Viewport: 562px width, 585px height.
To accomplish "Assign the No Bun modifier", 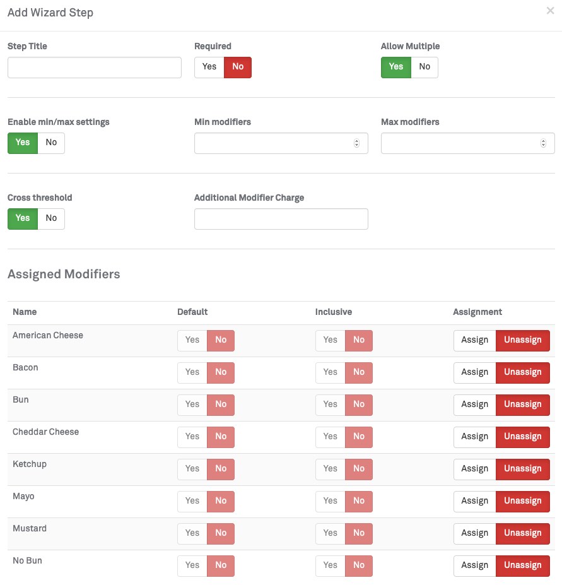I will tap(474, 565).
